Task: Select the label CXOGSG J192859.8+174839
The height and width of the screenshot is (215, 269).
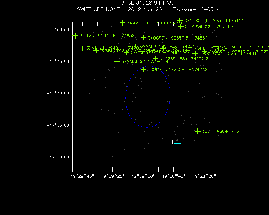Action: tap(178, 38)
